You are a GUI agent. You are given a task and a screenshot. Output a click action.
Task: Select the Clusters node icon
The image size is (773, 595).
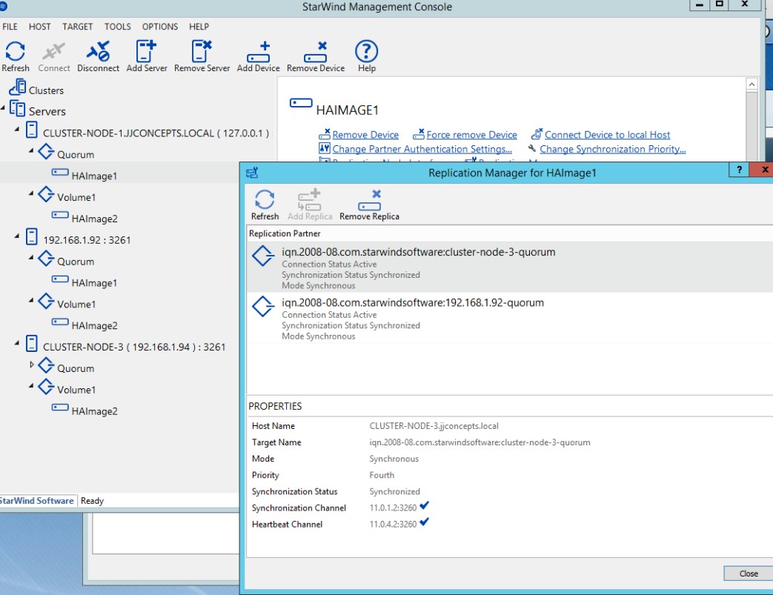point(18,87)
